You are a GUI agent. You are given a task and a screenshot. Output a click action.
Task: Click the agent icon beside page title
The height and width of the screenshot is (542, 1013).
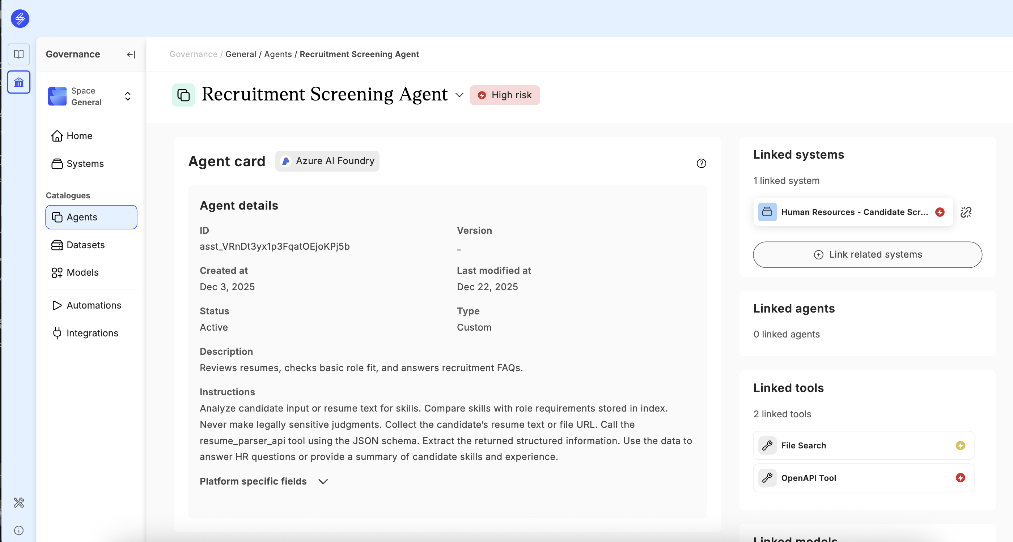[x=183, y=95]
